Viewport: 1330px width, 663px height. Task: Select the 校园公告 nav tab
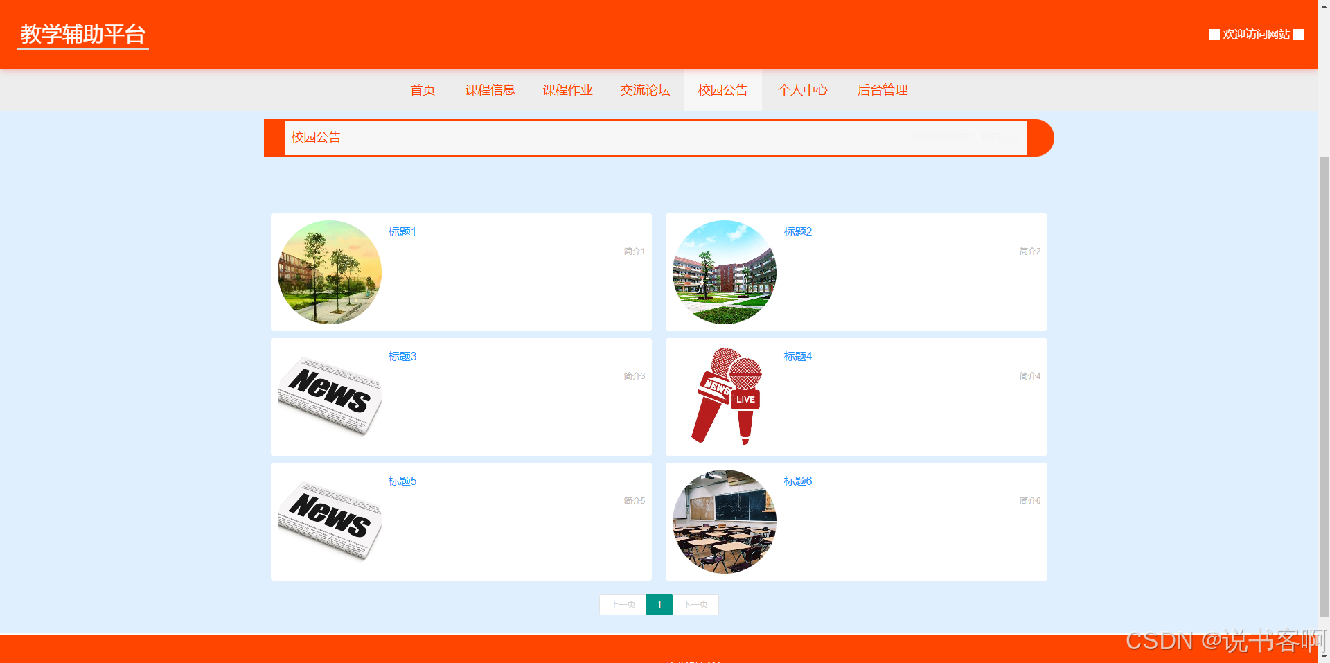point(722,90)
